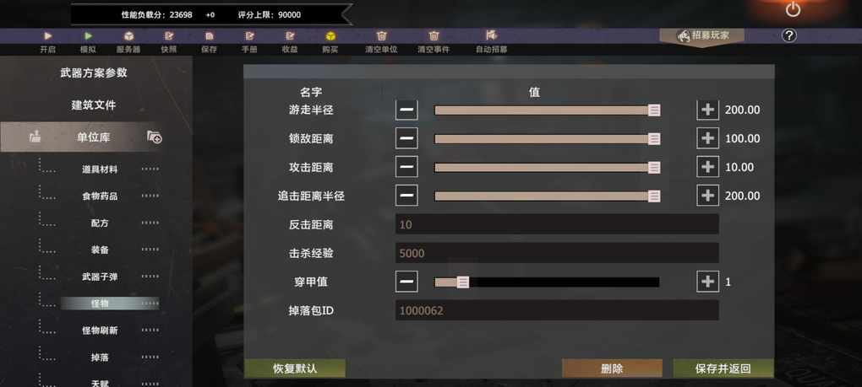Click the add-folder icon beside 单位库
This screenshot has height=387, width=862.
click(x=154, y=137)
